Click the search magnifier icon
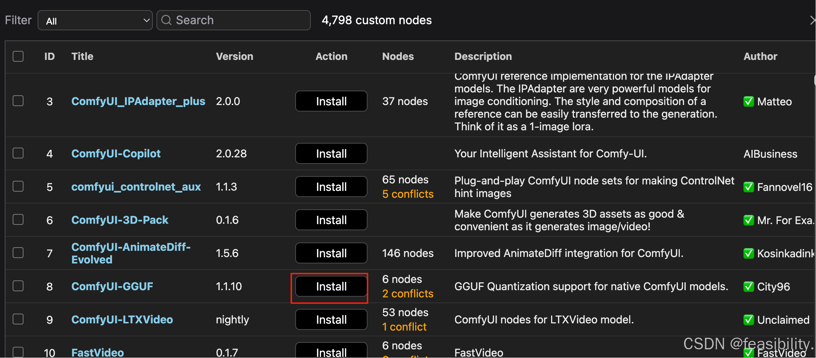 tap(166, 20)
